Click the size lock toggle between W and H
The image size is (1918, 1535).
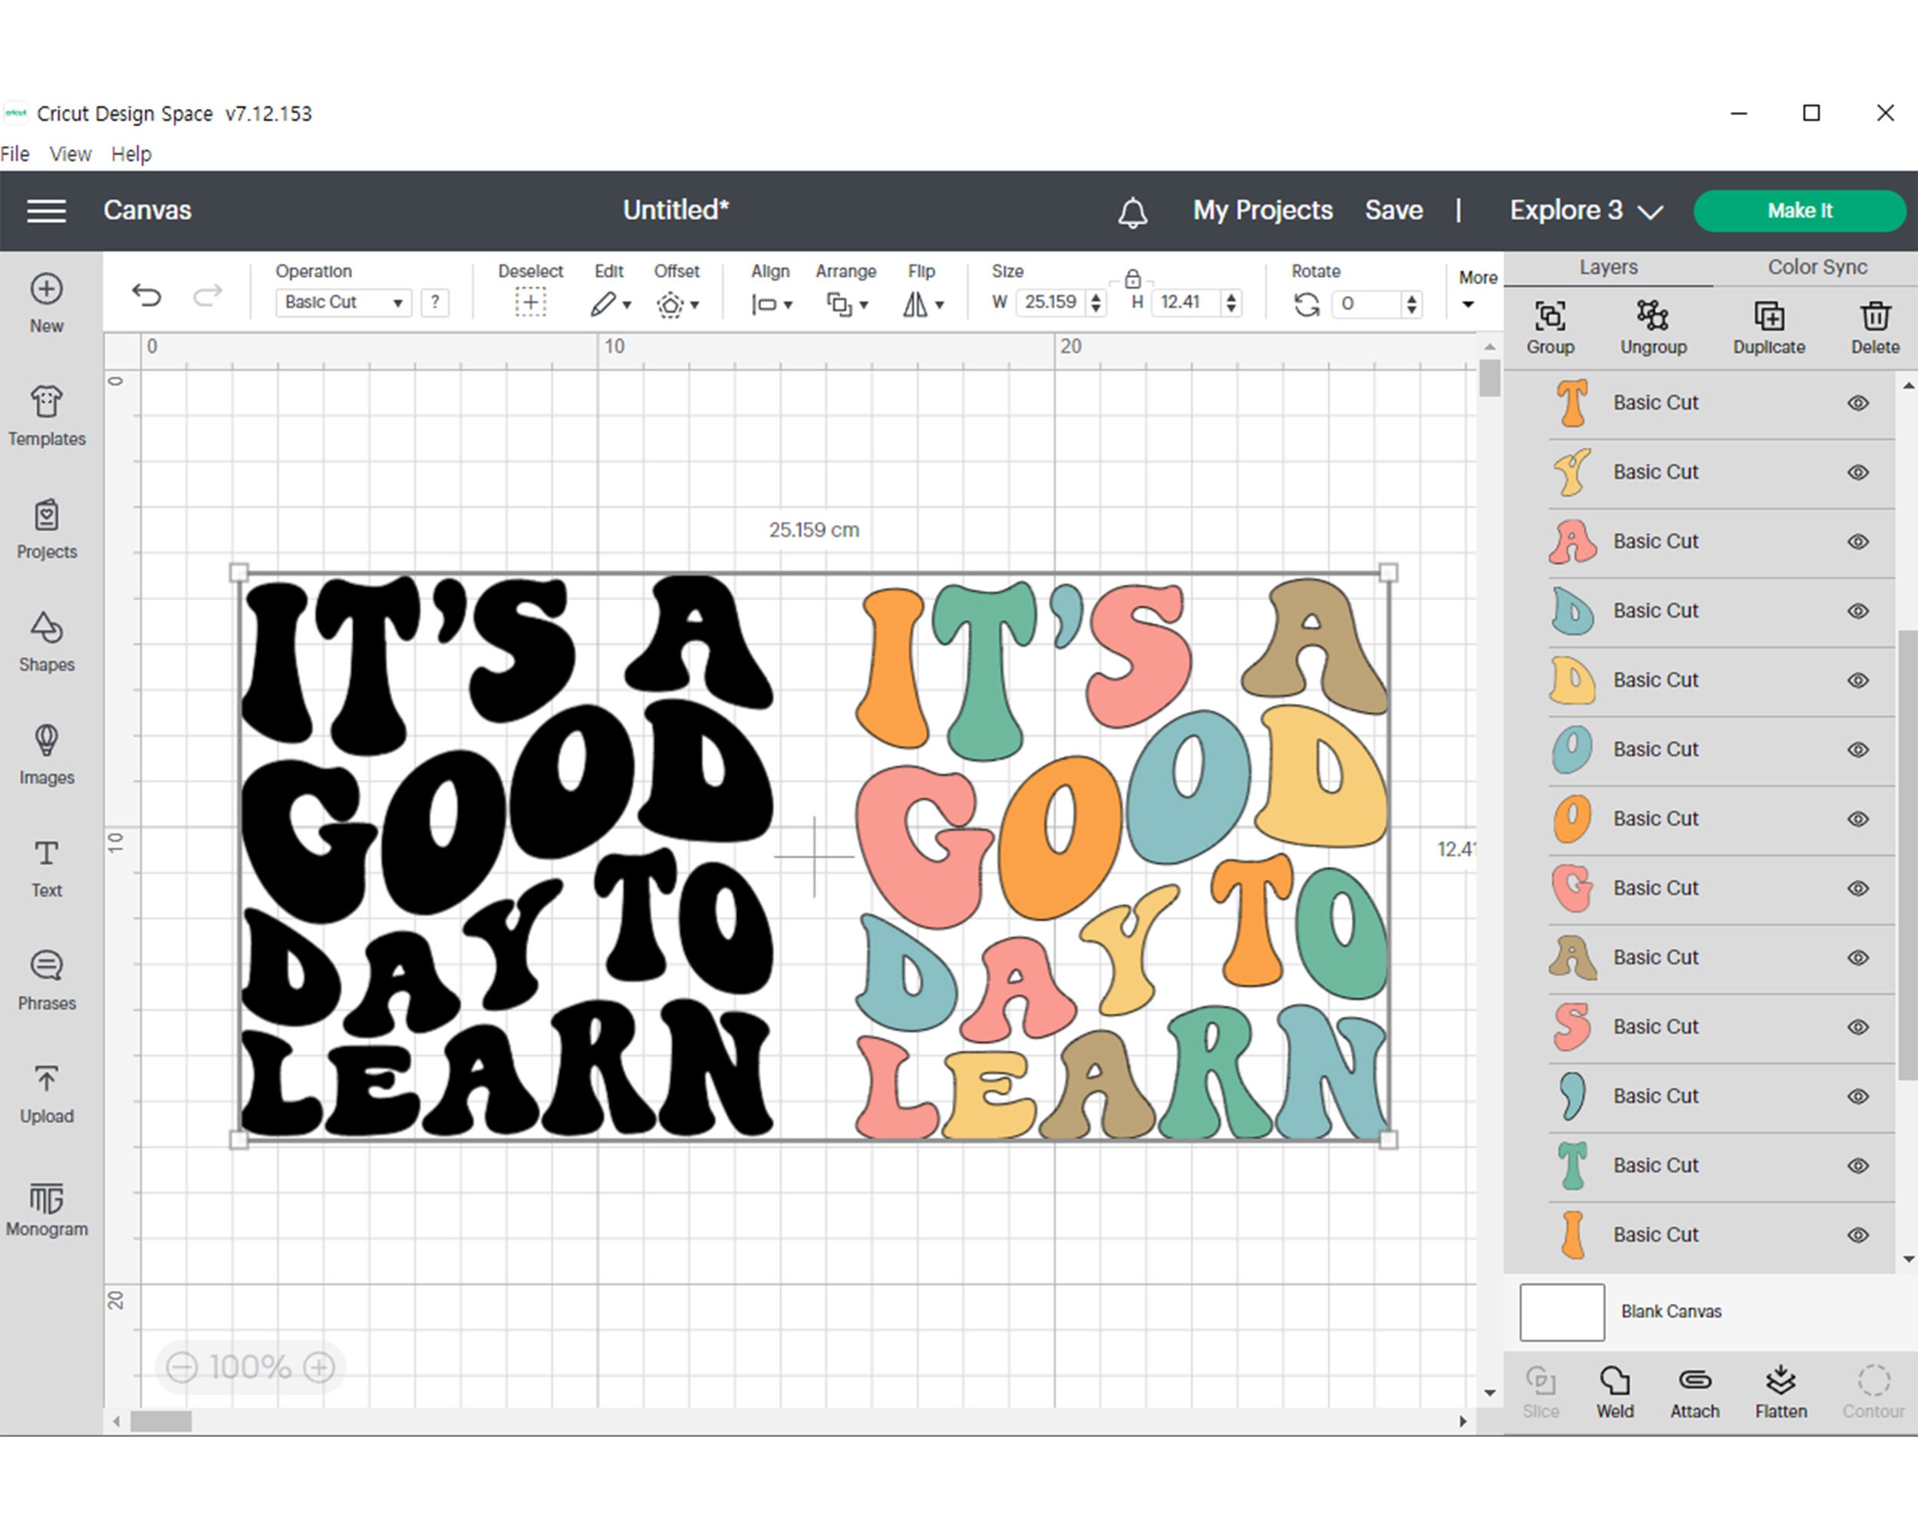click(x=1132, y=279)
